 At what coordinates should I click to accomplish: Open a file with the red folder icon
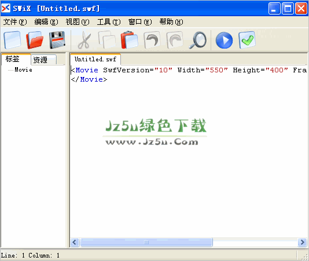click(x=35, y=40)
